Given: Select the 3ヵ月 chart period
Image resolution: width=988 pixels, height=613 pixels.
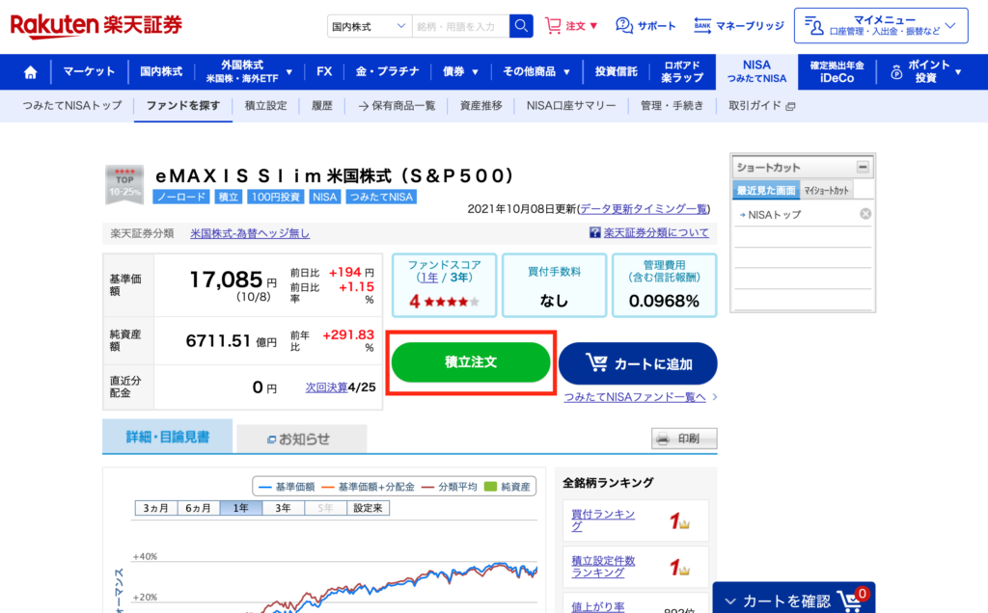Looking at the screenshot, I should (x=155, y=508).
